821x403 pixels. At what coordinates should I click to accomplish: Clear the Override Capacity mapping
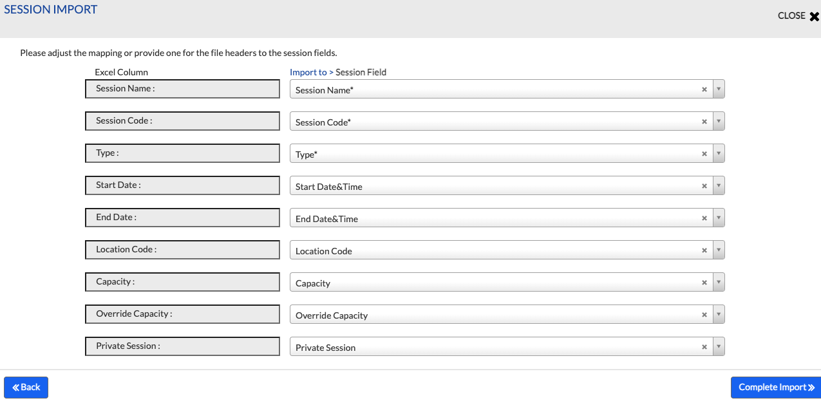[704, 315]
